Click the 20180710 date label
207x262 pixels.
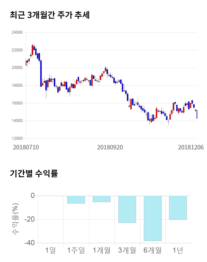pyautogui.click(x=26, y=147)
